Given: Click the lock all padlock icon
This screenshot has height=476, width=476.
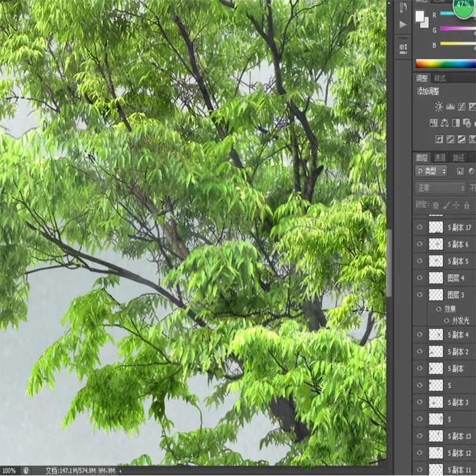Looking at the screenshot, I should [466, 205].
